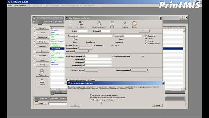Click the greyed Заказ toolbar icon

(70, 24)
